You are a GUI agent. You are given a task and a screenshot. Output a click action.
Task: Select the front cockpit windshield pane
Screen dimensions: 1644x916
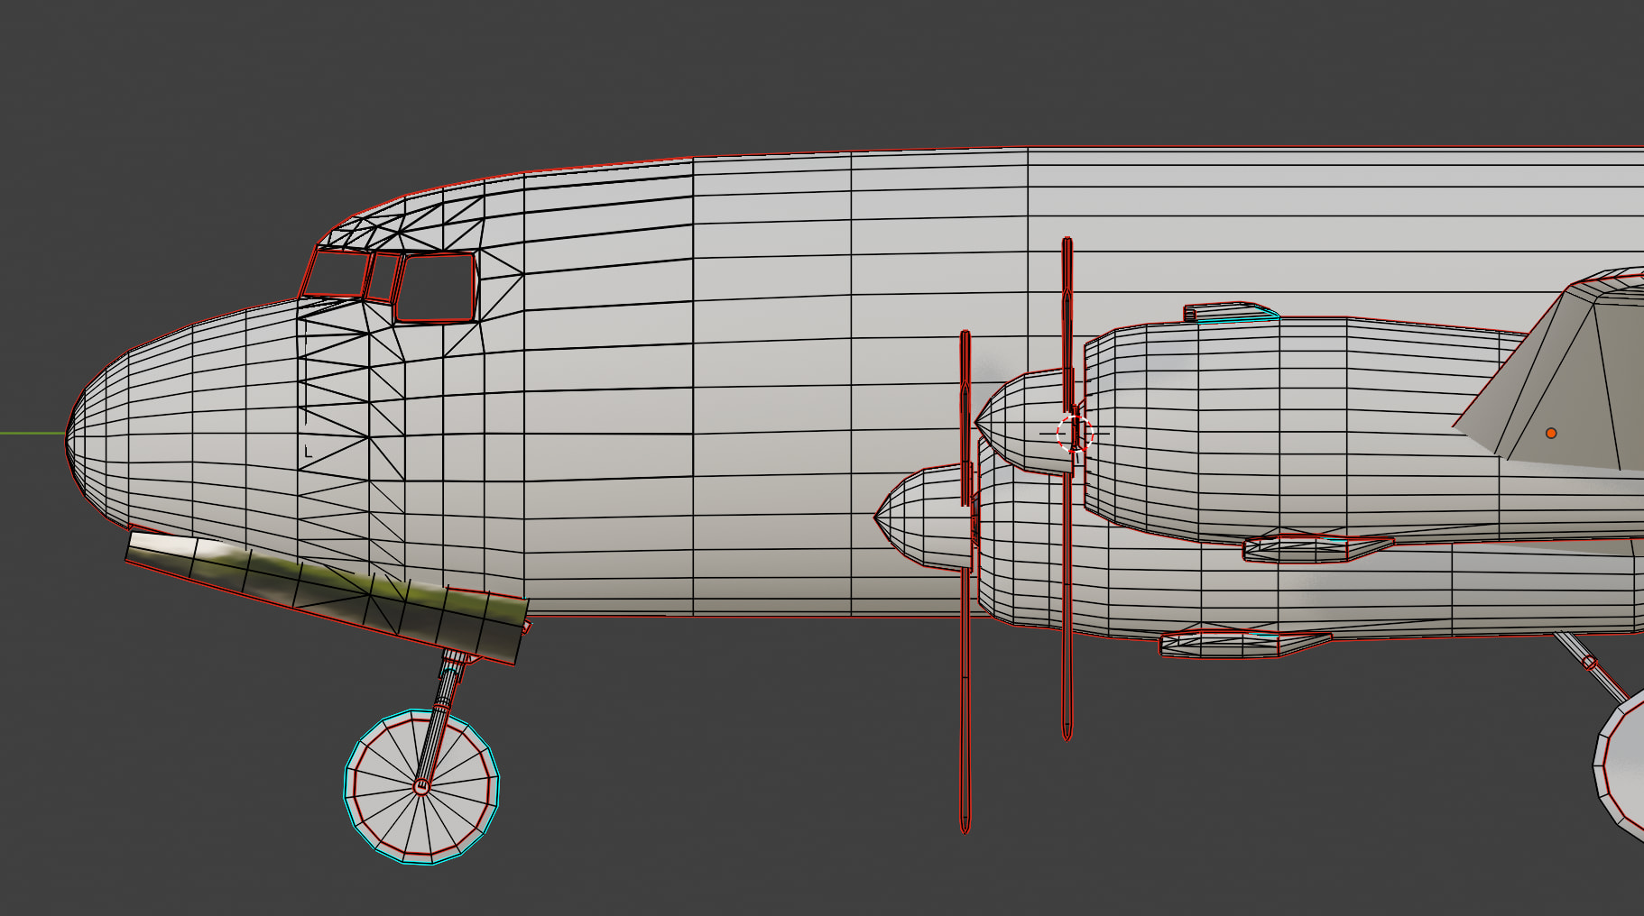coord(336,273)
